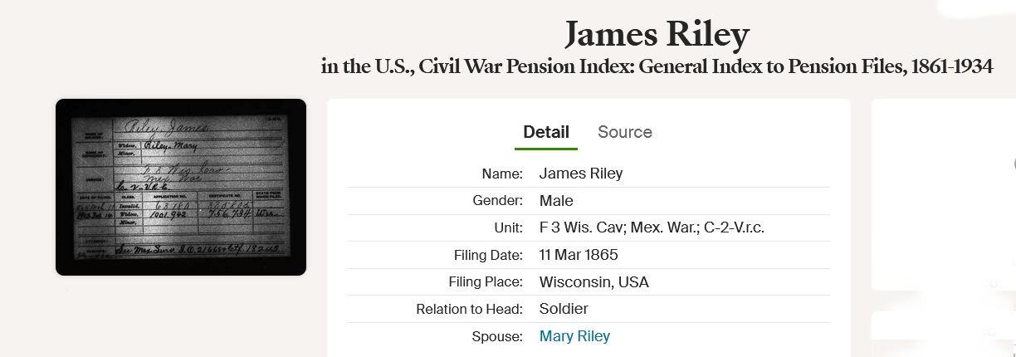The width and height of the screenshot is (1016, 357).
Task: Click the Filing Place value "Wisconsin, USA"
Action: [594, 282]
